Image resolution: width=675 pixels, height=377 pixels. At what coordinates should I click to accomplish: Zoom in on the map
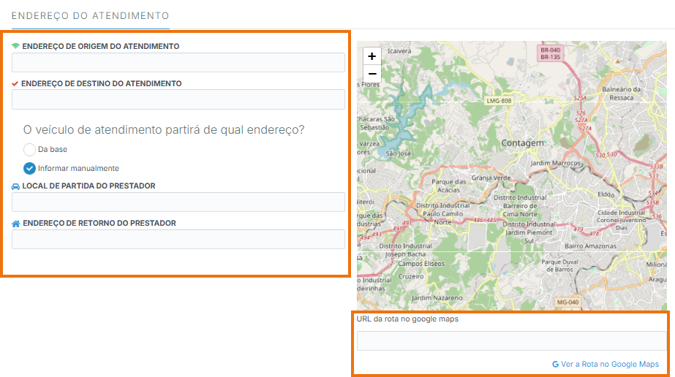click(372, 56)
